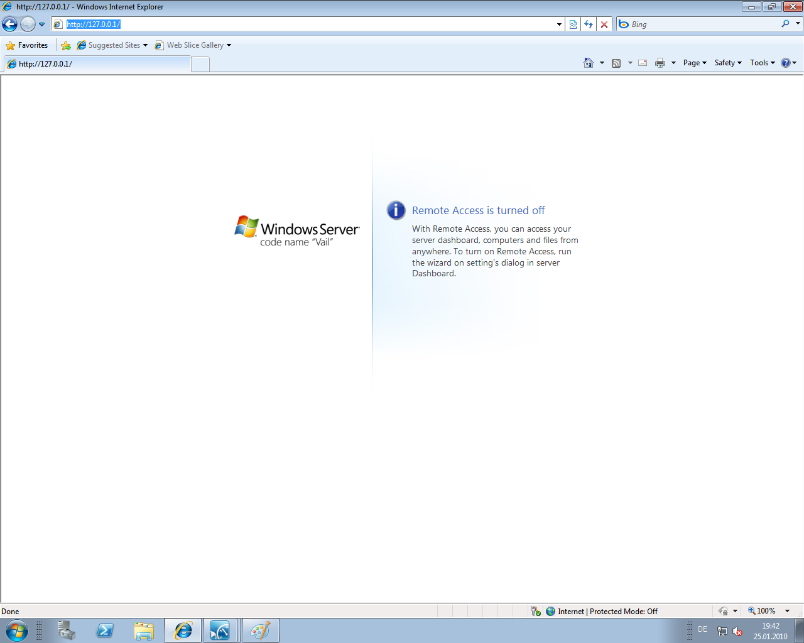The image size is (804, 643).
Task: Open a new tab
Action: click(x=200, y=64)
